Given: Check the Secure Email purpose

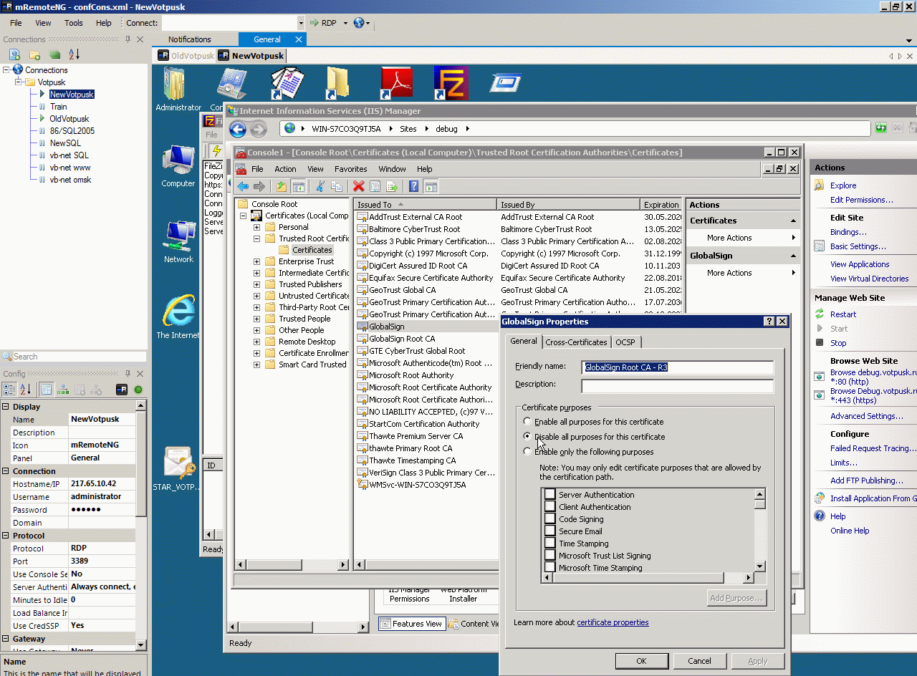Looking at the screenshot, I should 550,531.
